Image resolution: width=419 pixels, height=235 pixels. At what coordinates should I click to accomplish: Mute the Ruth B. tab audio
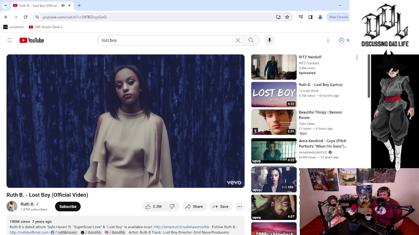(63, 6)
